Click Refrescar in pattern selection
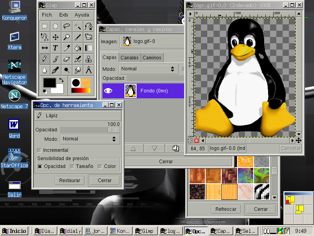 [226, 209]
